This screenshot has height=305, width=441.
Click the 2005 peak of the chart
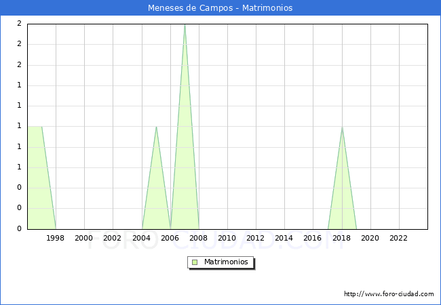(x=156, y=127)
